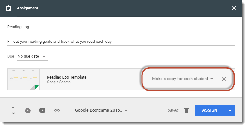Click the Reading Log Template spreadsheet thumbnail
The width and height of the screenshot is (247, 127).
23,79
